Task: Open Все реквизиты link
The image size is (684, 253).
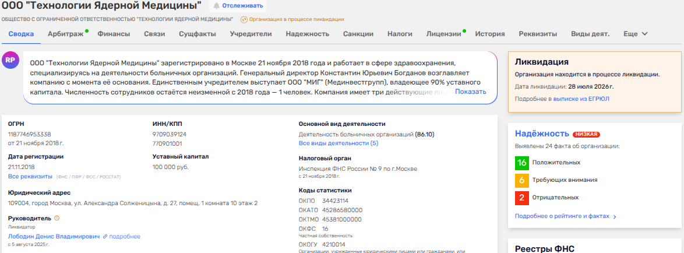Action: 30,176
